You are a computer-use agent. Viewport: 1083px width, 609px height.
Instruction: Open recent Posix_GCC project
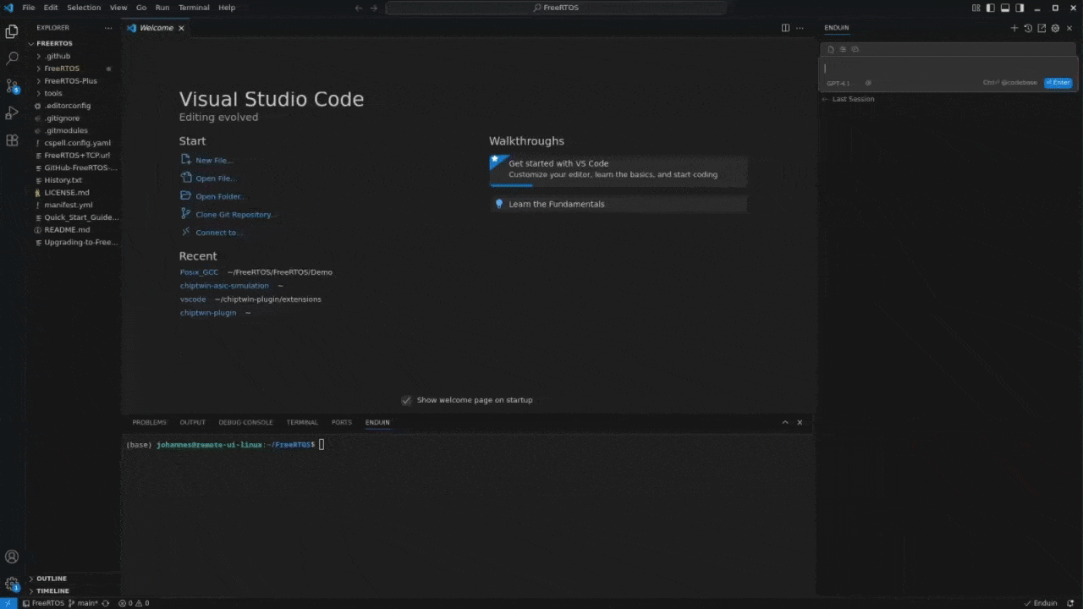(199, 272)
